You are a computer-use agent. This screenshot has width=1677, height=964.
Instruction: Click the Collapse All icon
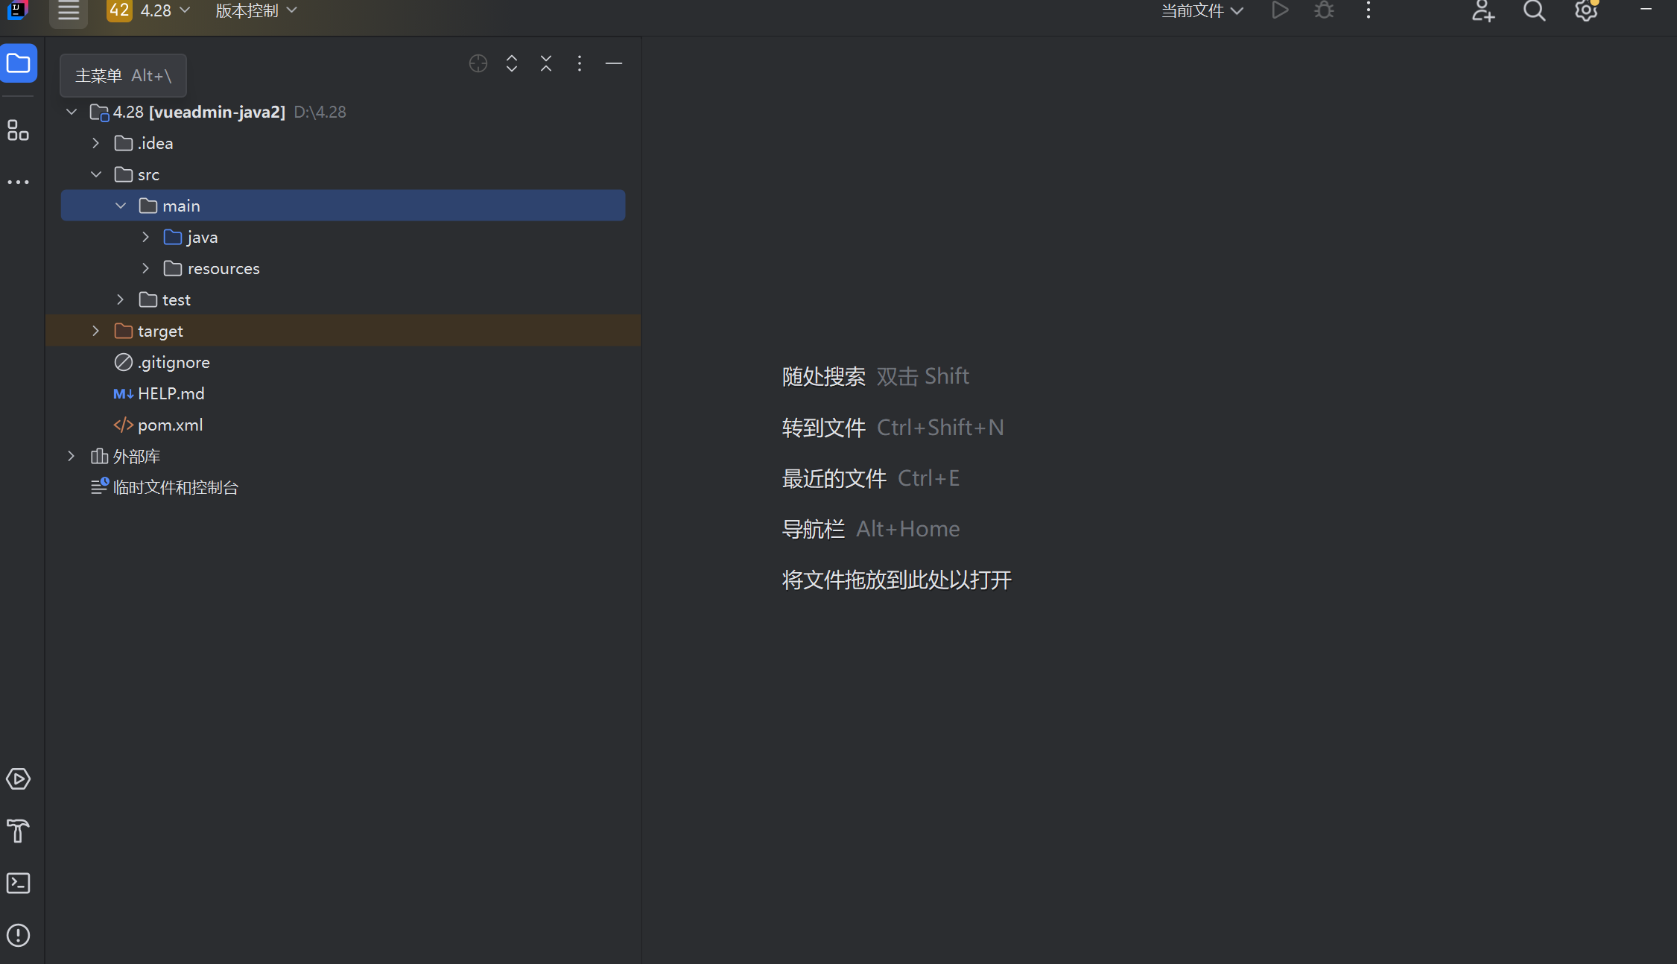[546, 63]
